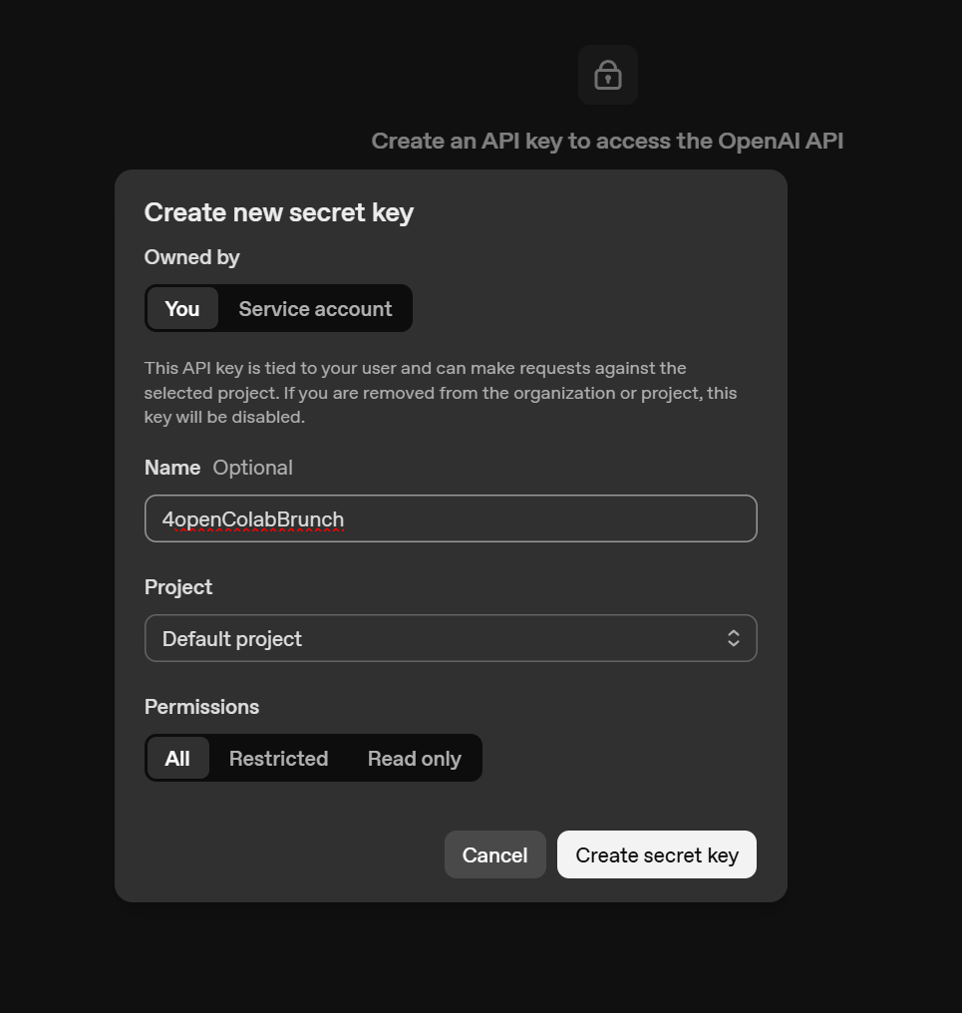Click the Permissions label

coord(201,707)
